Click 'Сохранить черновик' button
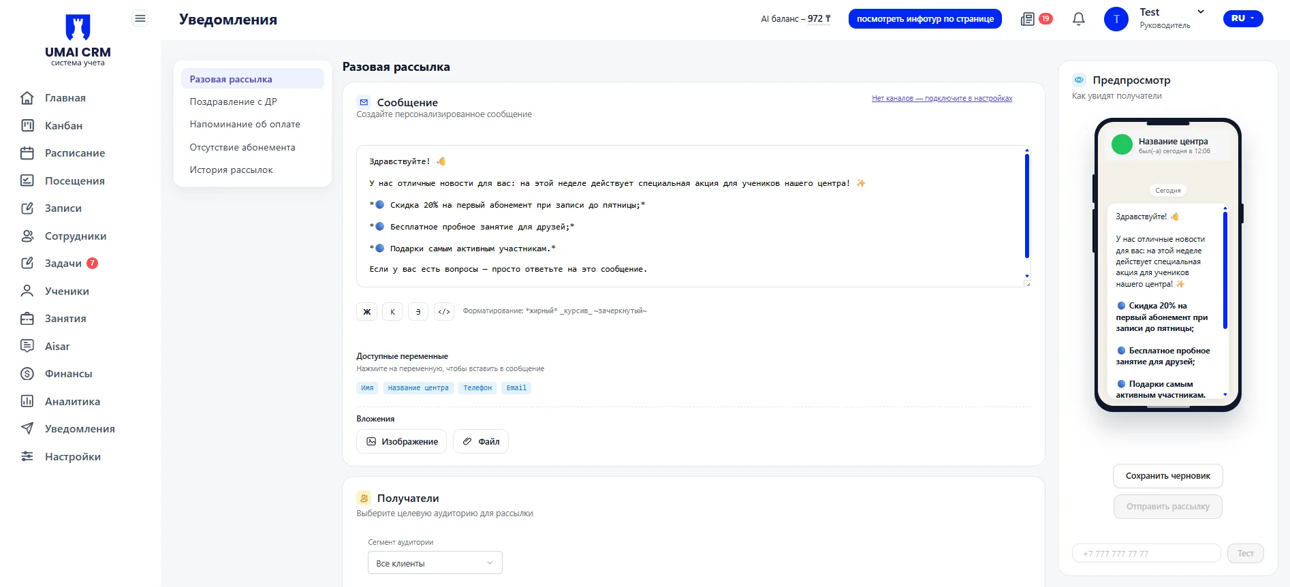Screen dimensions: 1290x587 click(x=1167, y=476)
